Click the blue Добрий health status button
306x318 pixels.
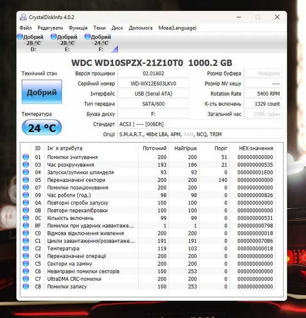click(42, 92)
